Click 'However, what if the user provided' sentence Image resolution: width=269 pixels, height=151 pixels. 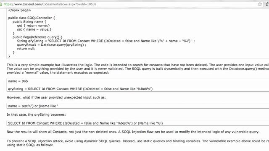(x=56, y=97)
